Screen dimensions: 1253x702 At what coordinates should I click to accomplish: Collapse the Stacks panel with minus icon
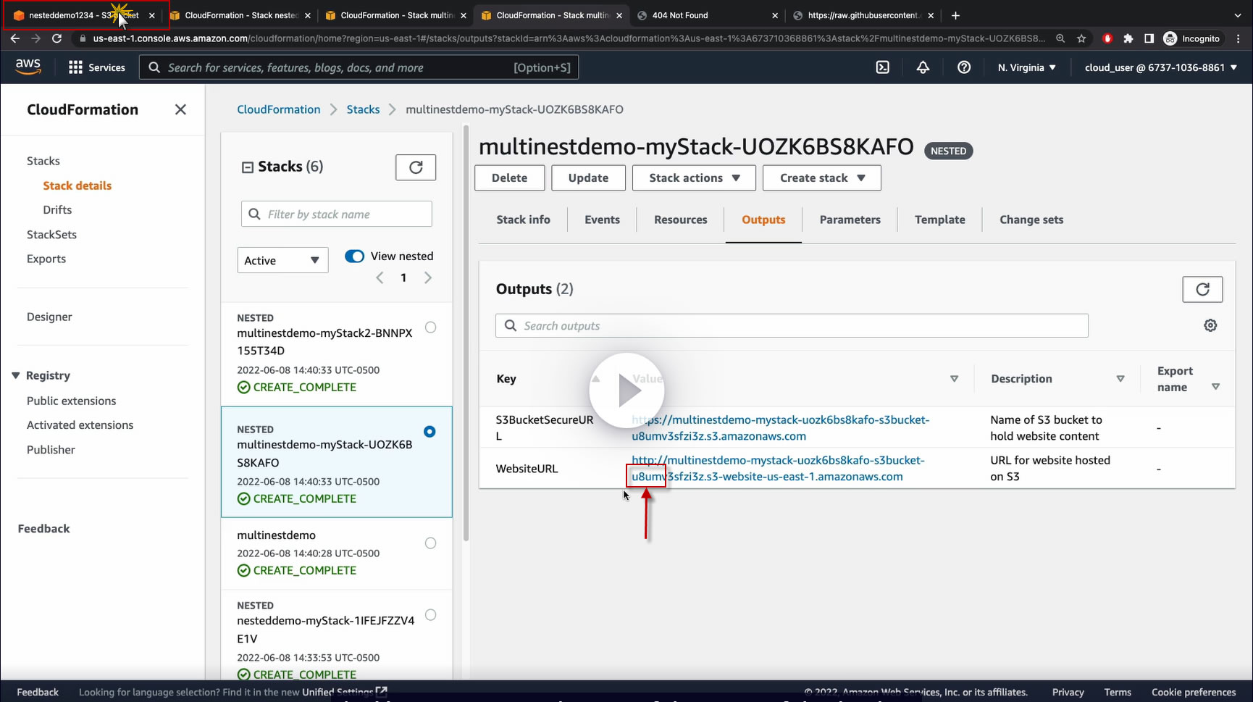247,167
